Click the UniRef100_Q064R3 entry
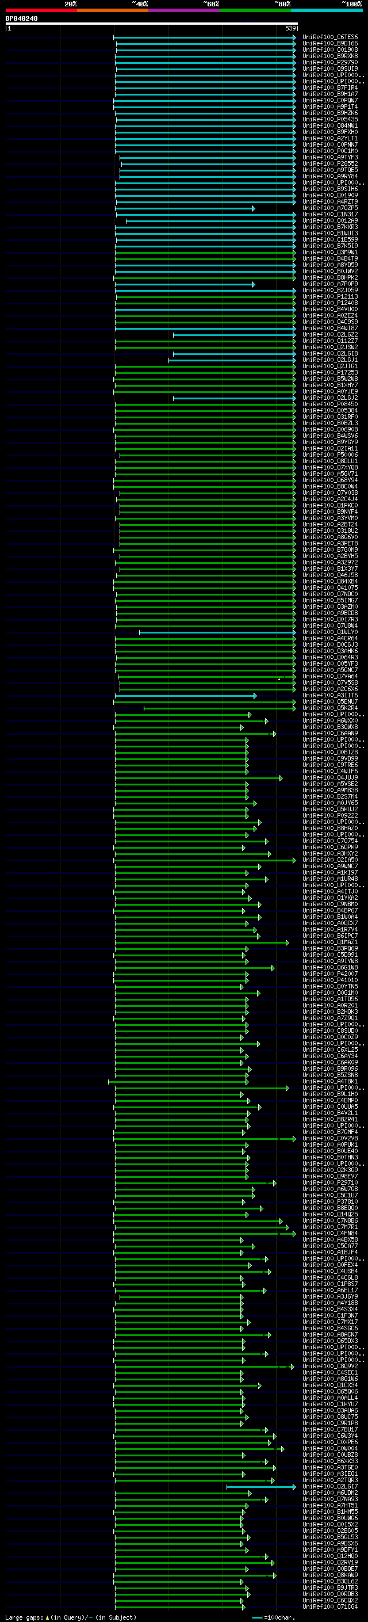Screen dimensions: 368x1622 click(330, 657)
